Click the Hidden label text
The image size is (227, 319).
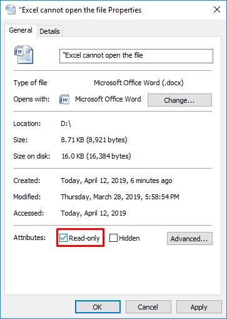(x=129, y=238)
